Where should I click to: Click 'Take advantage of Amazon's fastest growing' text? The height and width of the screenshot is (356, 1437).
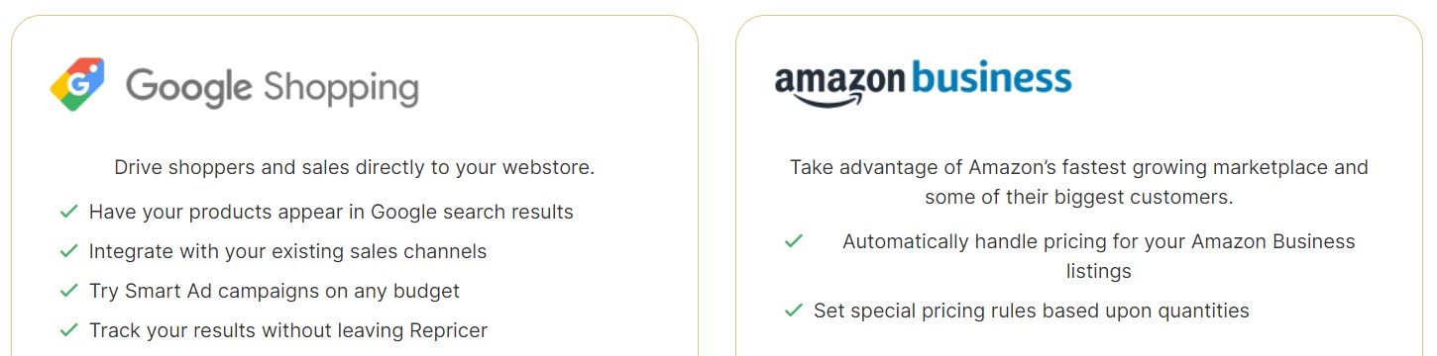(1079, 167)
